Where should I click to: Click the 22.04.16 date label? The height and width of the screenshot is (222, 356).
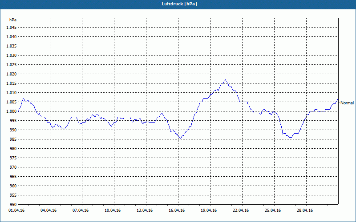tap(241, 210)
